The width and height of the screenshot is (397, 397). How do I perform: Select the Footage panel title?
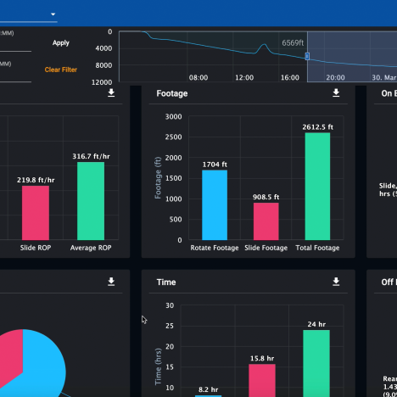point(172,93)
